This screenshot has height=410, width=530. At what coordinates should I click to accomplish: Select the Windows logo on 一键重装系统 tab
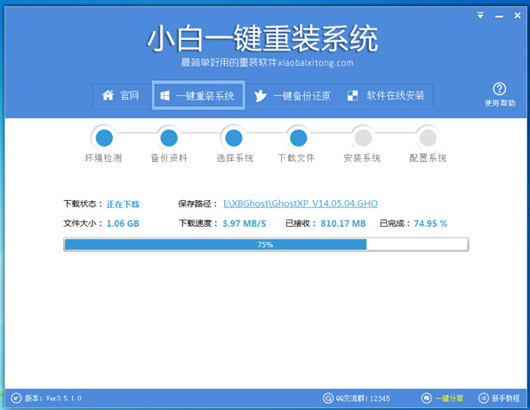tap(165, 96)
